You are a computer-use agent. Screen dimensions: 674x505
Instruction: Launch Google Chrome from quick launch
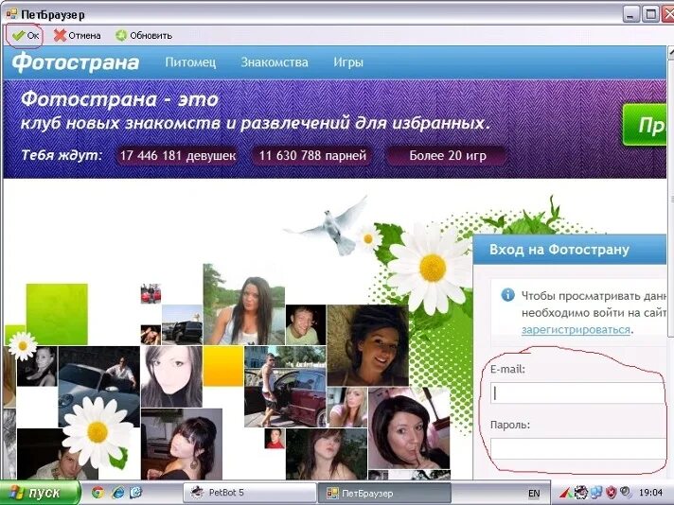click(98, 493)
